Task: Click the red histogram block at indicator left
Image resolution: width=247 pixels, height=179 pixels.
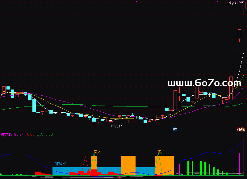Action: click(38, 173)
